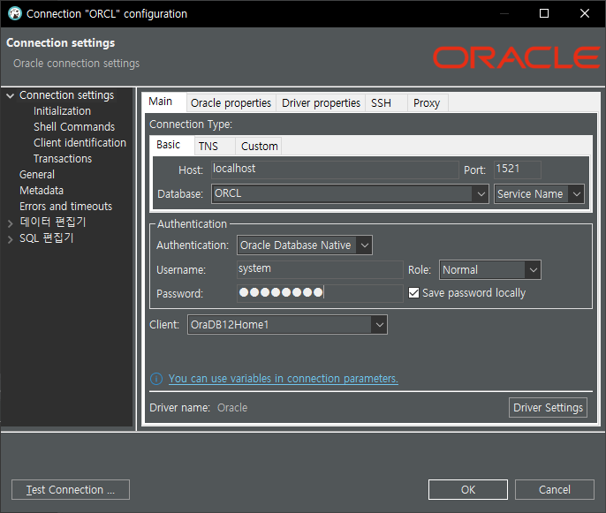Viewport: 606px width, 513px height.
Task: Toggle Save password locally checkbox
Action: pyautogui.click(x=413, y=293)
